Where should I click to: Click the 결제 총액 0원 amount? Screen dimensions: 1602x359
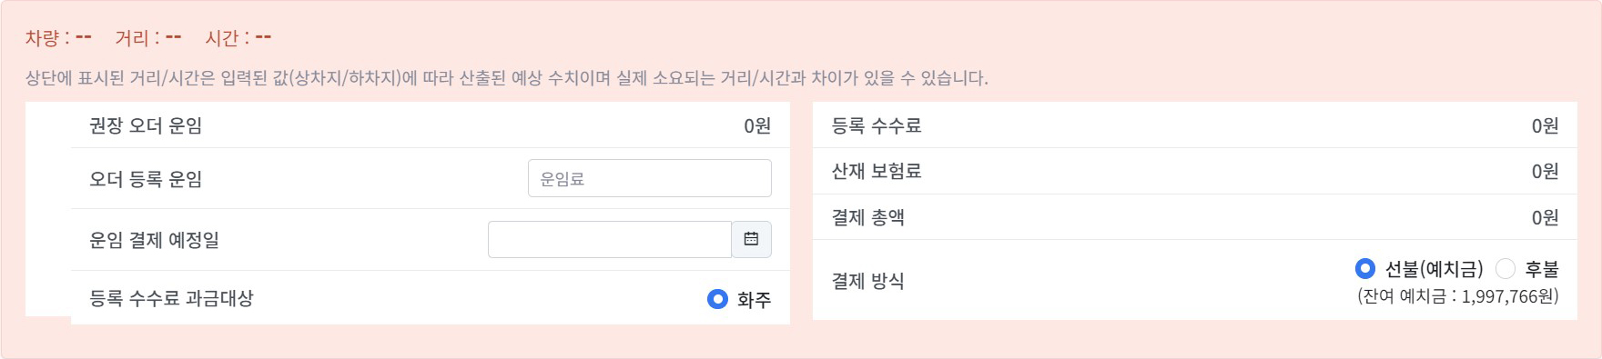click(x=1545, y=217)
